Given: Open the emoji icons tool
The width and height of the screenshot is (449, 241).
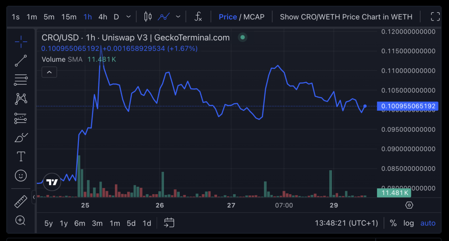Looking at the screenshot, I should coord(21,175).
